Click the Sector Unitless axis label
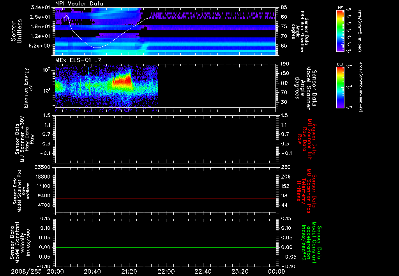 pyautogui.click(x=16, y=31)
